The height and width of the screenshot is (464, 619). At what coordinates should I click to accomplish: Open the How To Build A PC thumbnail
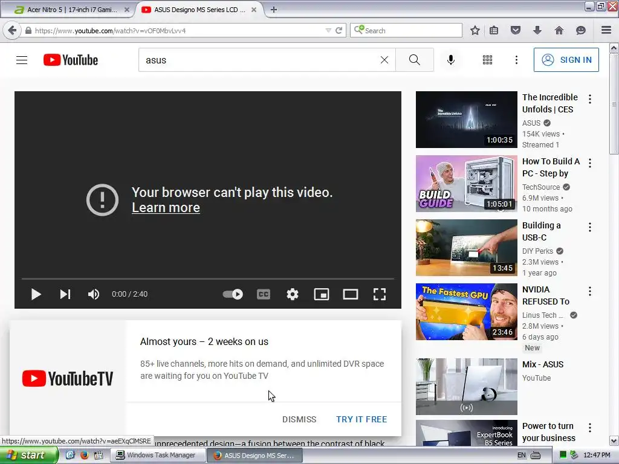pyautogui.click(x=466, y=184)
